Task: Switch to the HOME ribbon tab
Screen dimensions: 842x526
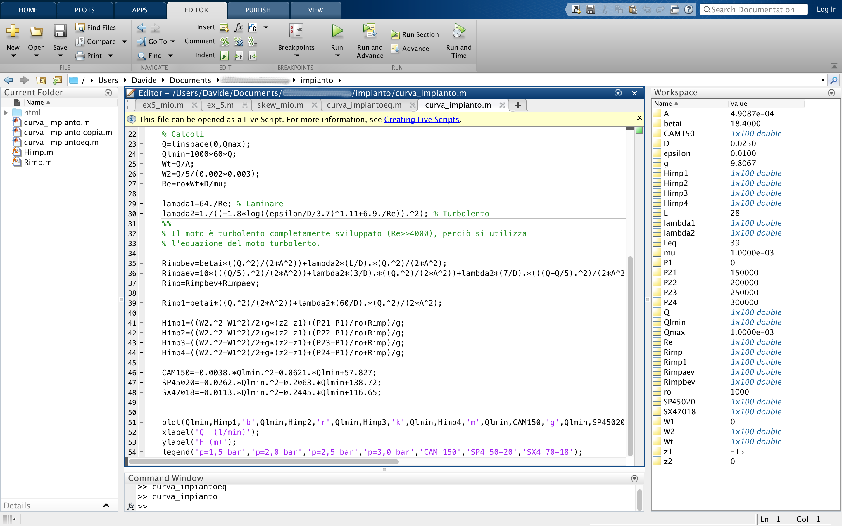Action: click(x=28, y=10)
